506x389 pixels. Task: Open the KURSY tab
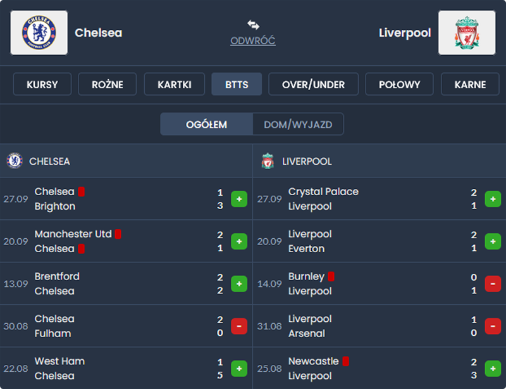(42, 84)
